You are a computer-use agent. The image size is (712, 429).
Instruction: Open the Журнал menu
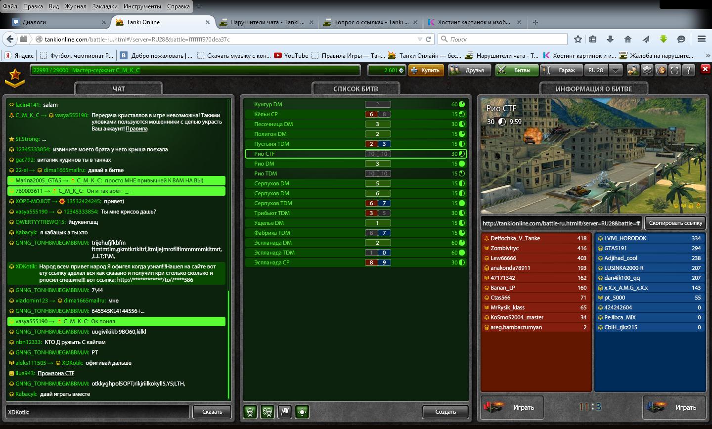coord(75,6)
